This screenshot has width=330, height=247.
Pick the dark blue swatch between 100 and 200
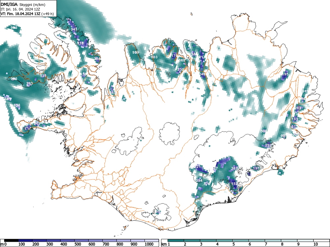click(25, 240)
